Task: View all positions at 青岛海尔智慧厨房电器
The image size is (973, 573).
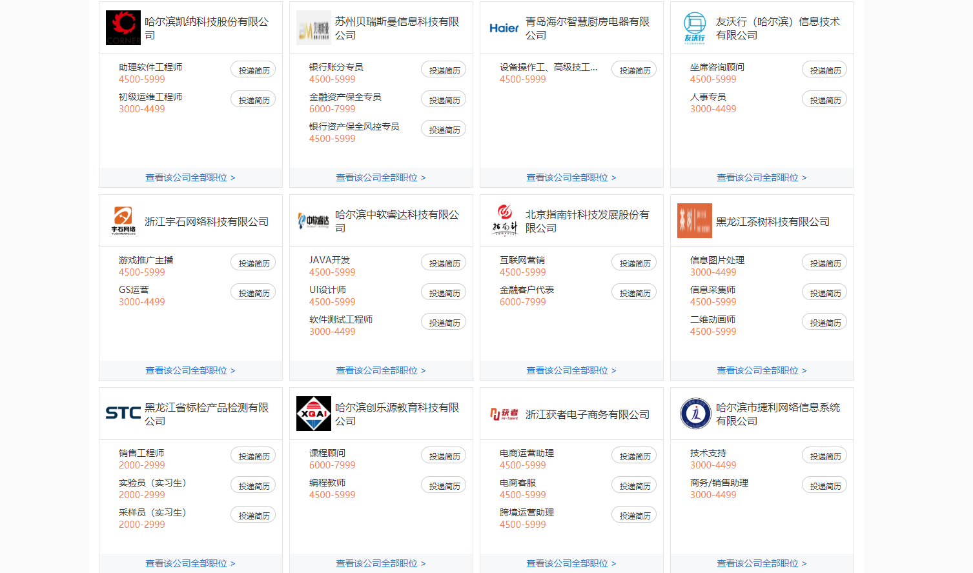Action: 571,177
